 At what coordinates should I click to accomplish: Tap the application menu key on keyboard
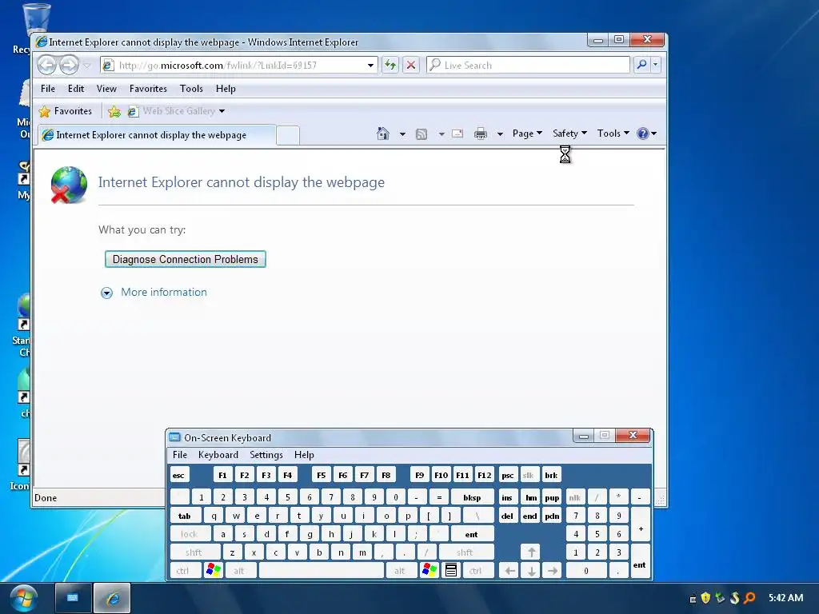point(451,570)
